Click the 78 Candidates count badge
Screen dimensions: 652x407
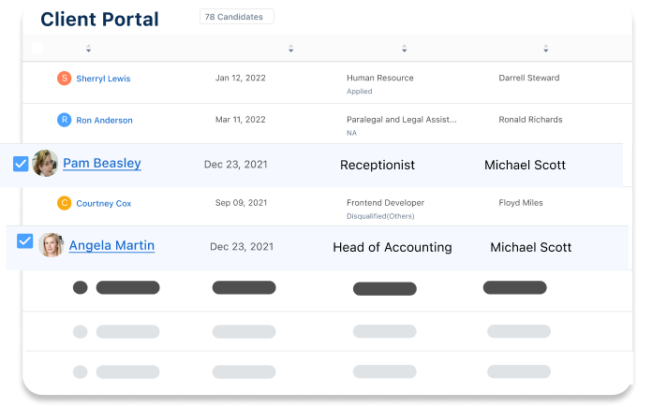pyautogui.click(x=237, y=17)
